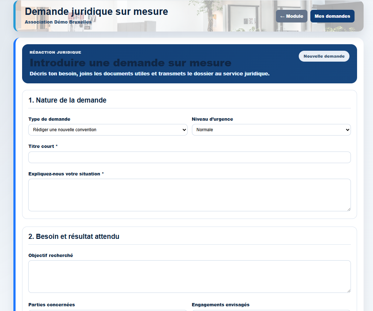This screenshot has width=373, height=311.
Task: Open Mes demandes
Action: [x=332, y=16]
